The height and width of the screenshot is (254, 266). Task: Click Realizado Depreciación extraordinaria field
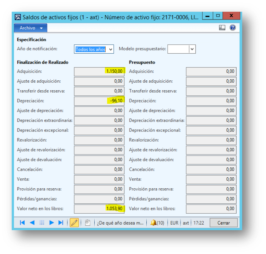tap(99, 121)
